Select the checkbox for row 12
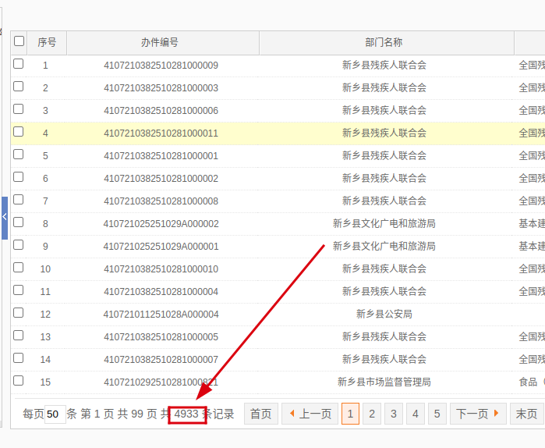Viewport: 545px width, 448px height. tap(19, 313)
